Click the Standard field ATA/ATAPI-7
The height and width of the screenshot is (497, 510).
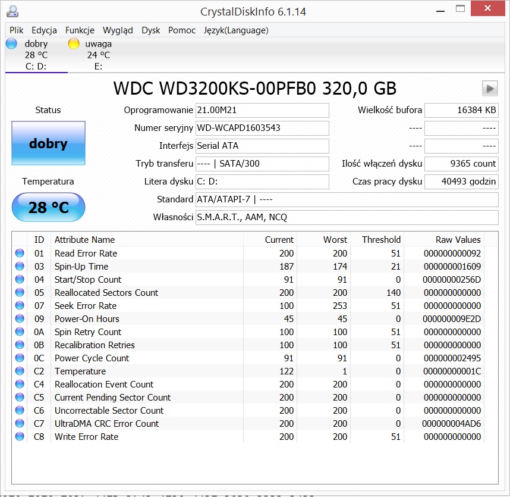(x=347, y=199)
